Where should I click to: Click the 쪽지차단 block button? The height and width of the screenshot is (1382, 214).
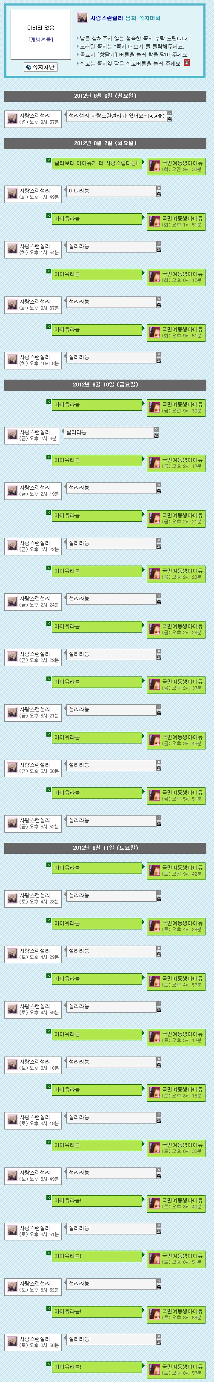(41, 67)
